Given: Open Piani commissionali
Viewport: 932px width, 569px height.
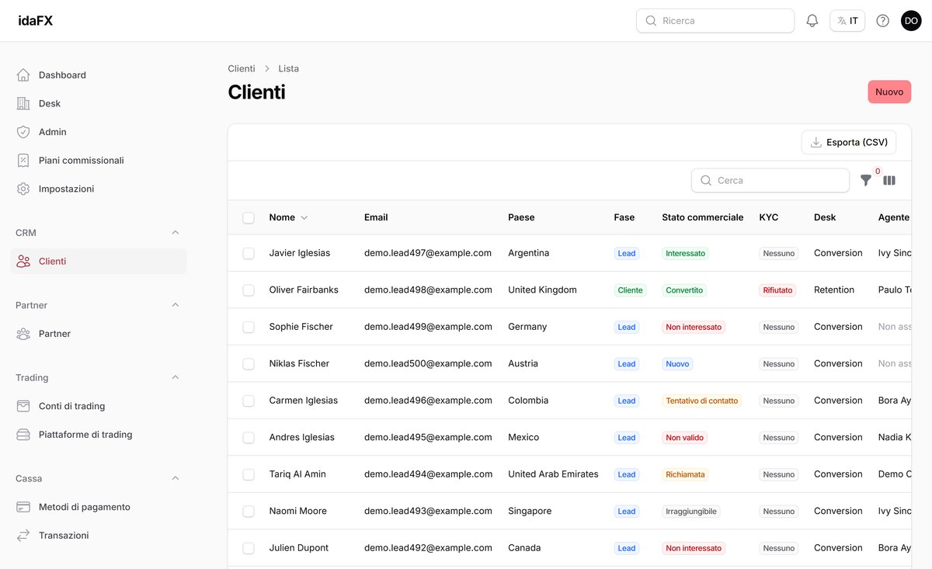Looking at the screenshot, I should click(x=99, y=161).
